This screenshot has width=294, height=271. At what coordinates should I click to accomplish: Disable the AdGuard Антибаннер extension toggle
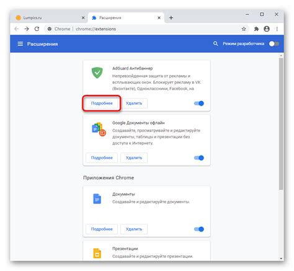tap(199, 104)
